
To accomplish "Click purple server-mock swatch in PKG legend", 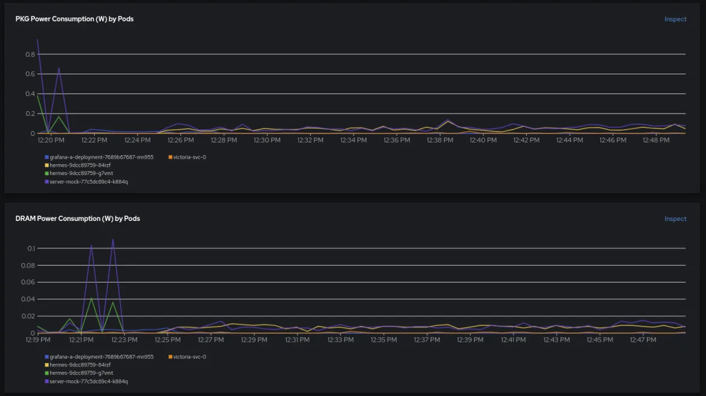I will point(46,181).
